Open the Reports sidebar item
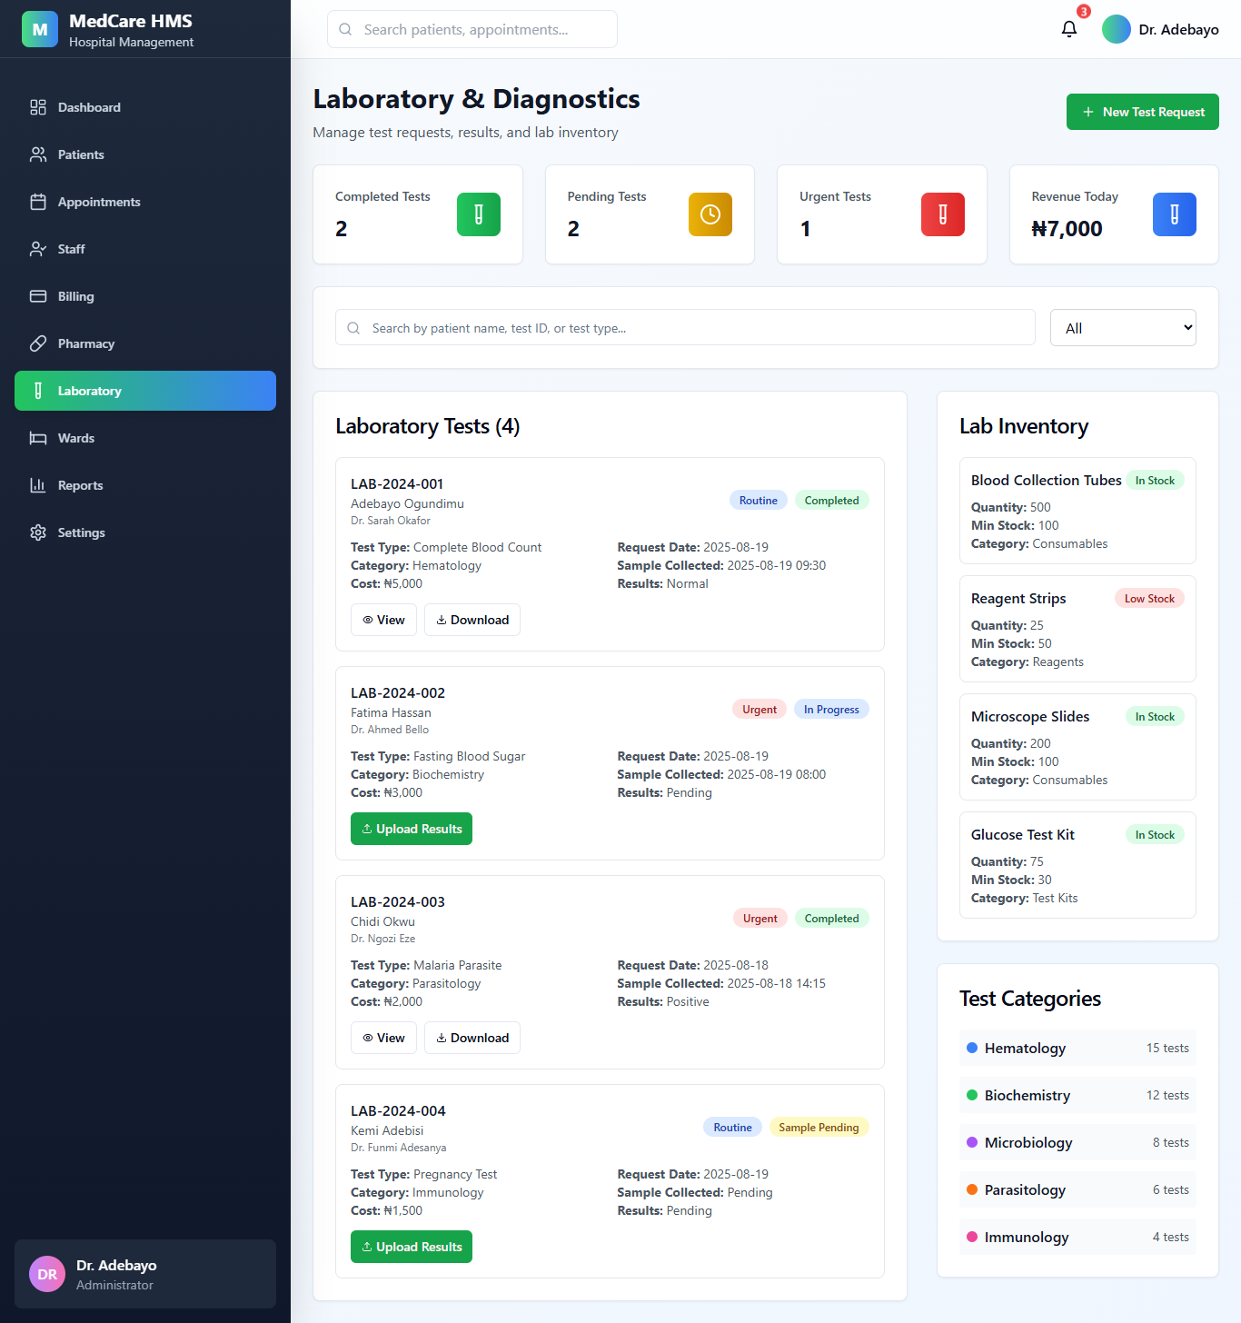The height and width of the screenshot is (1323, 1241). 80,485
